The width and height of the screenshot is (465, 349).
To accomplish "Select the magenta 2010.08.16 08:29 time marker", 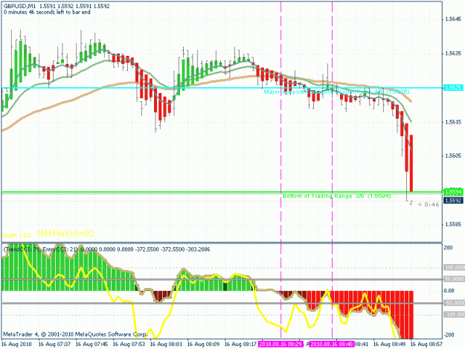I will [280, 345].
